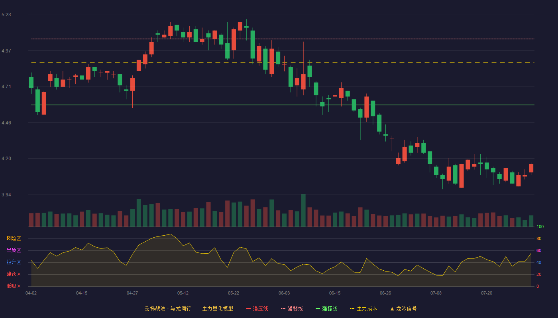Click the 06-26 date label
The width and height of the screenshot is (558, 318).
pos(385,293)
